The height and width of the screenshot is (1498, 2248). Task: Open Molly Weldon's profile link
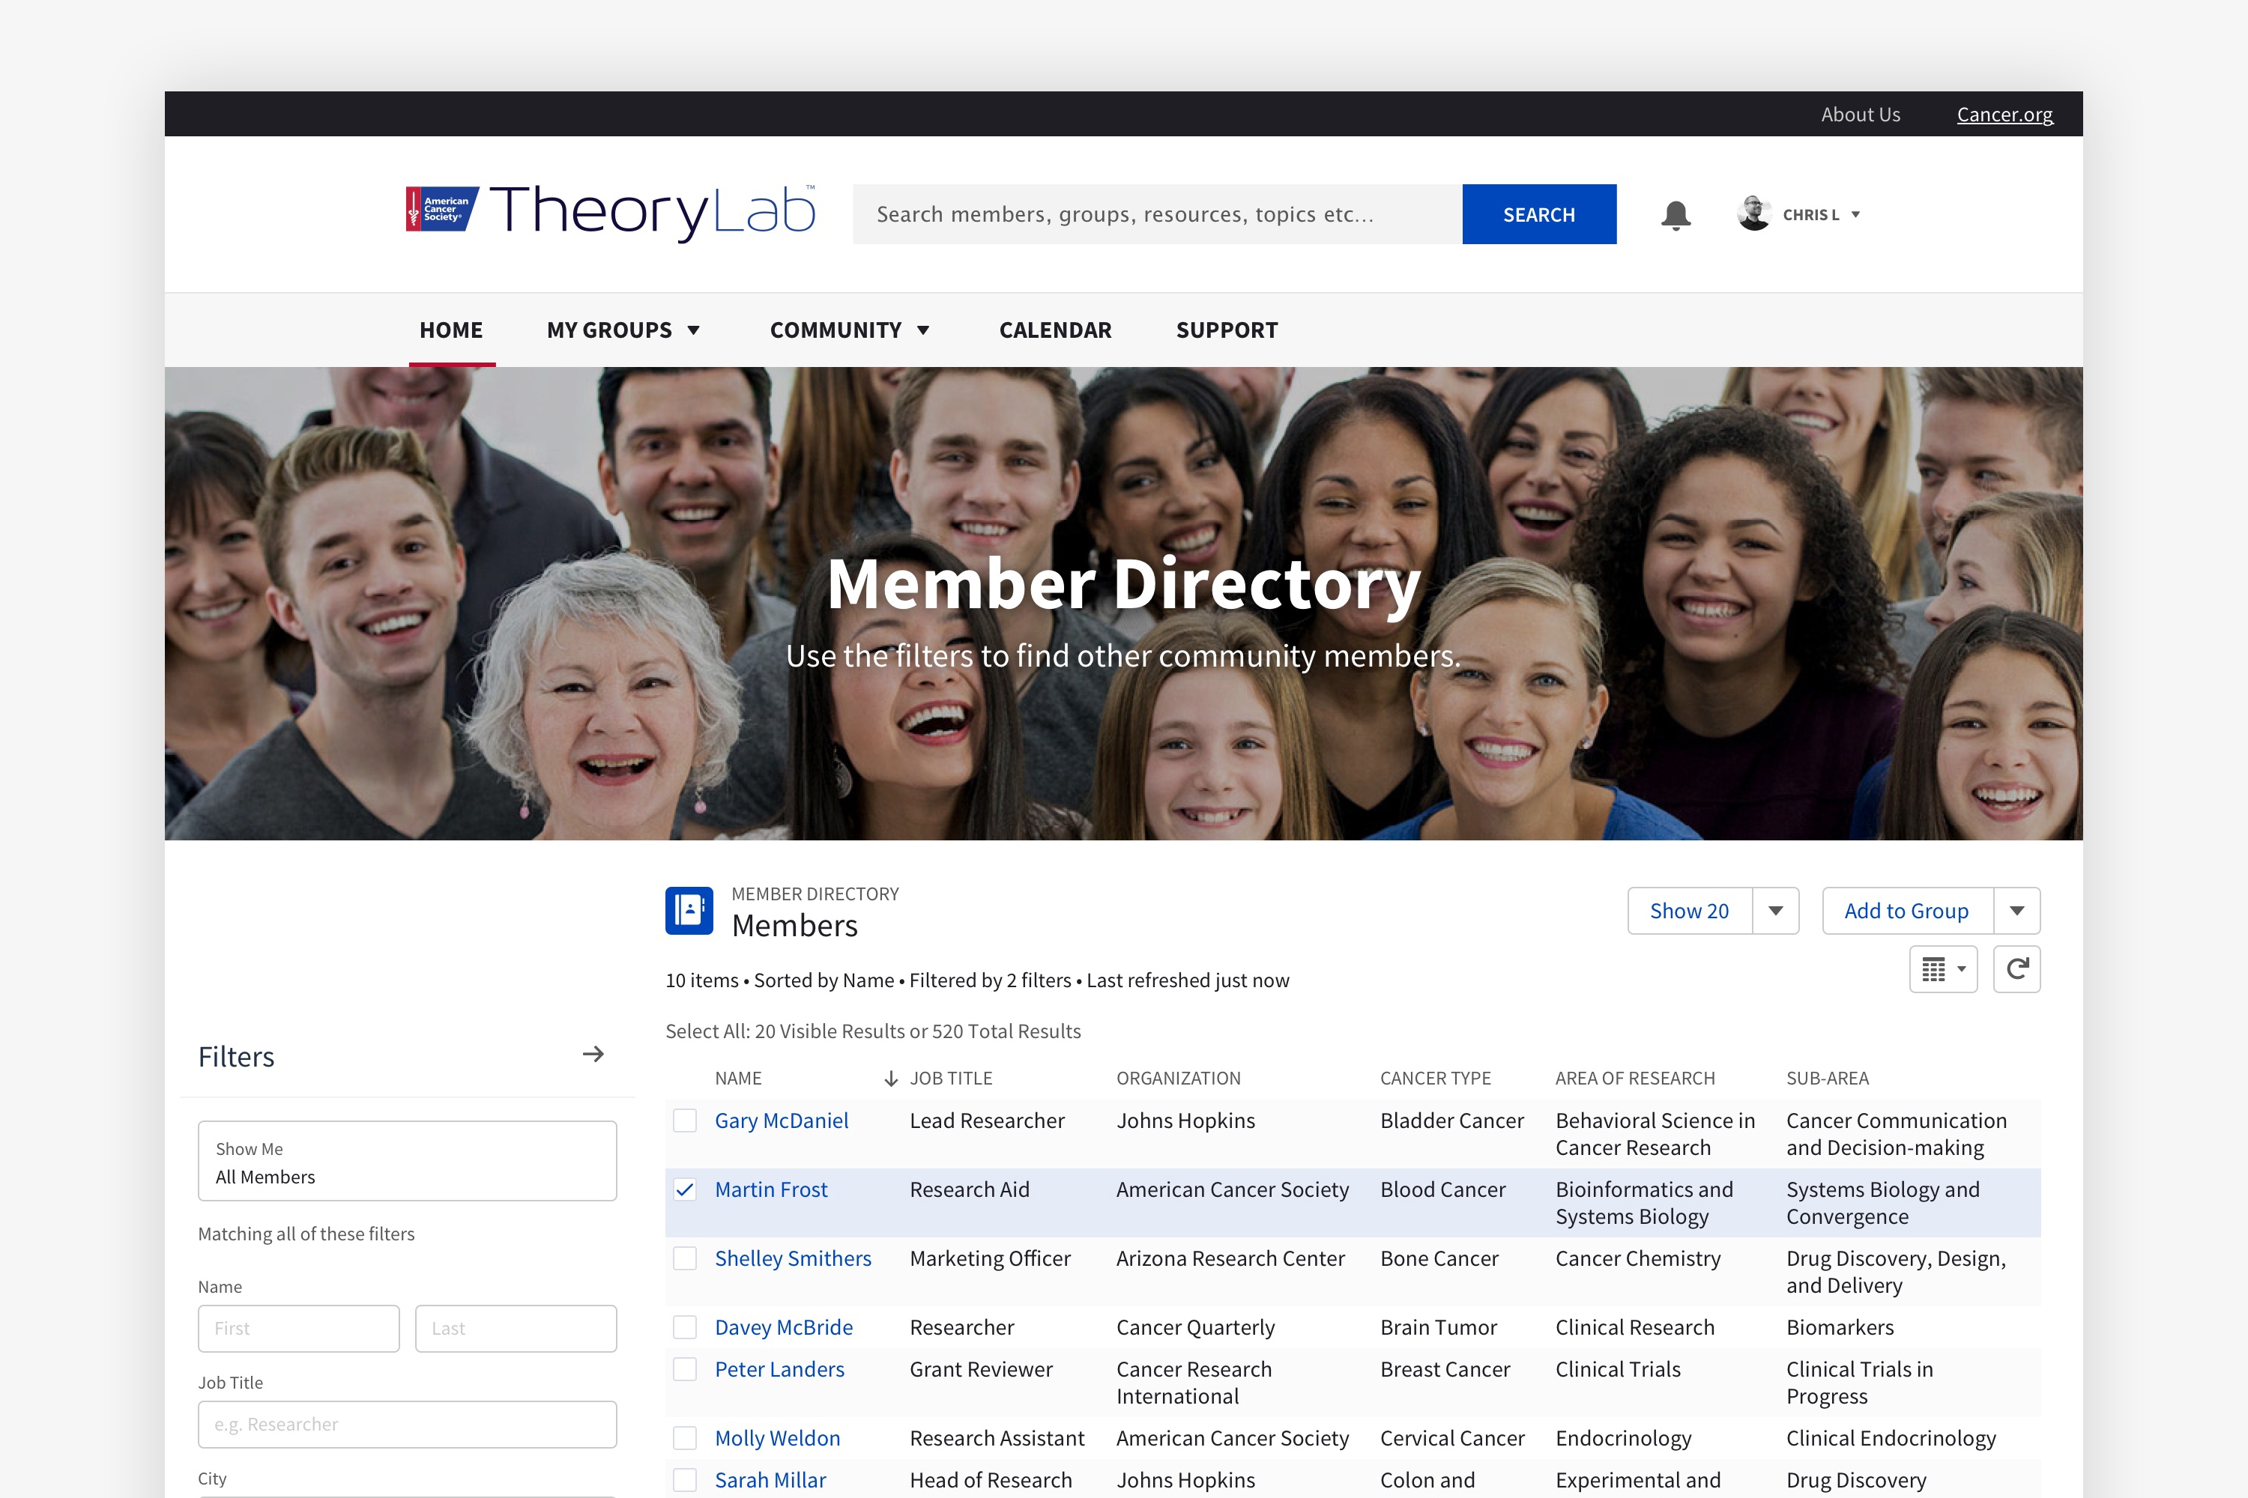(x=778, y=1438)
